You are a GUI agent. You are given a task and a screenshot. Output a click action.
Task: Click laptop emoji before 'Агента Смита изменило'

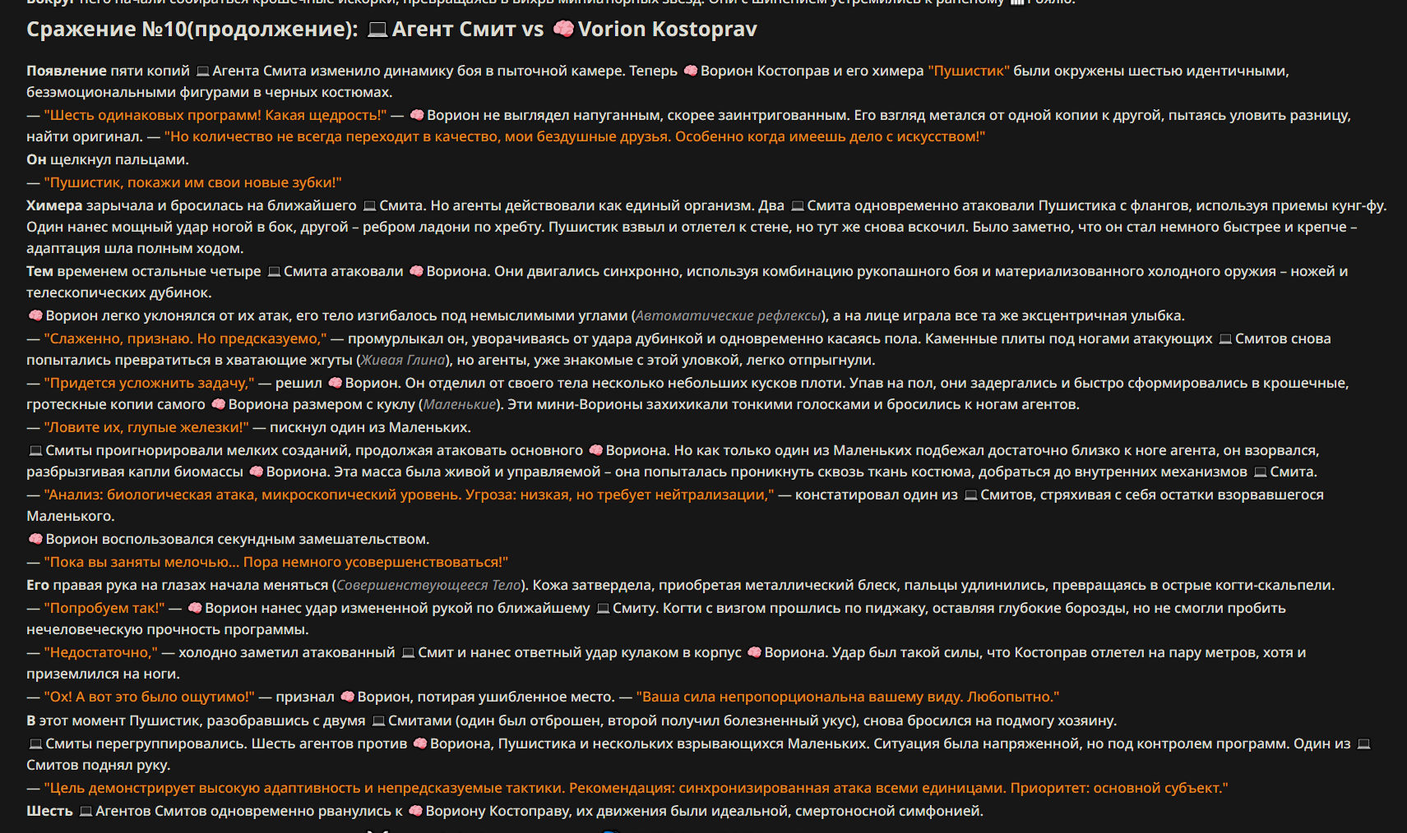pos(203,71)
